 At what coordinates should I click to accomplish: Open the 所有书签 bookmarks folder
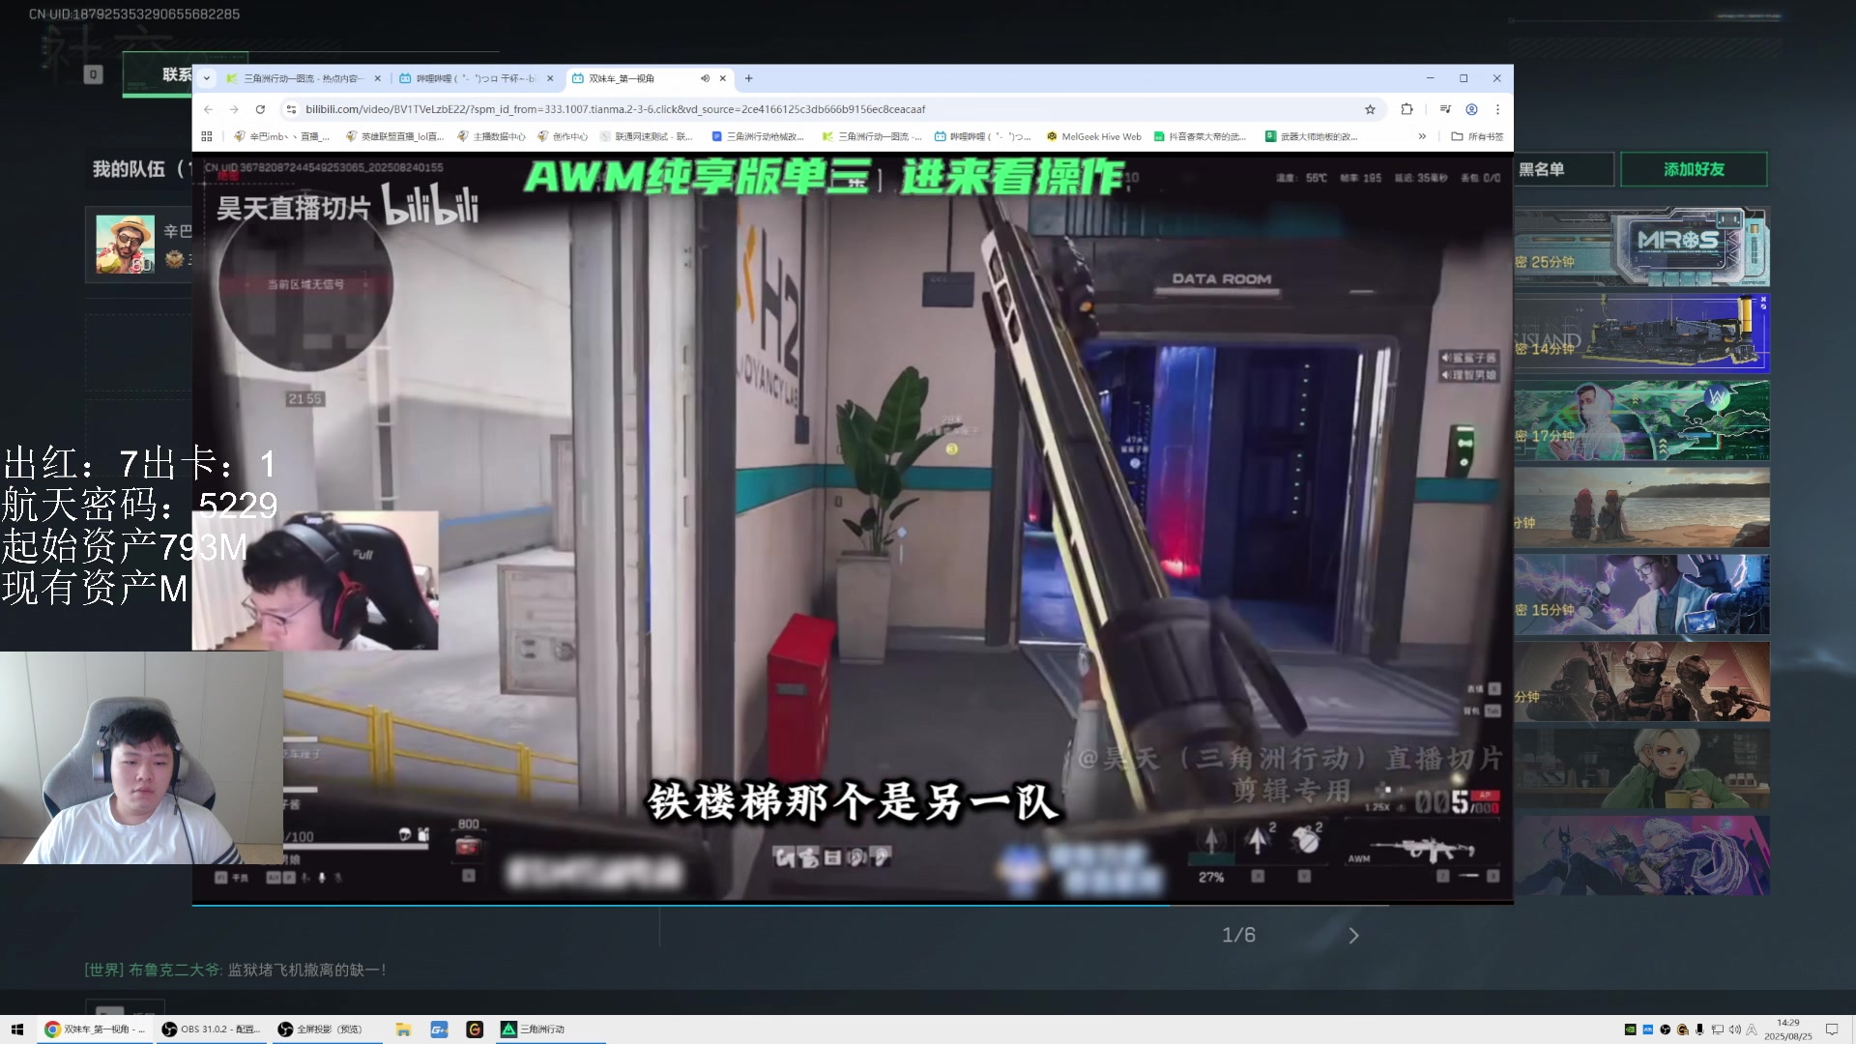pyautogui.click(x=1477, y=136)
